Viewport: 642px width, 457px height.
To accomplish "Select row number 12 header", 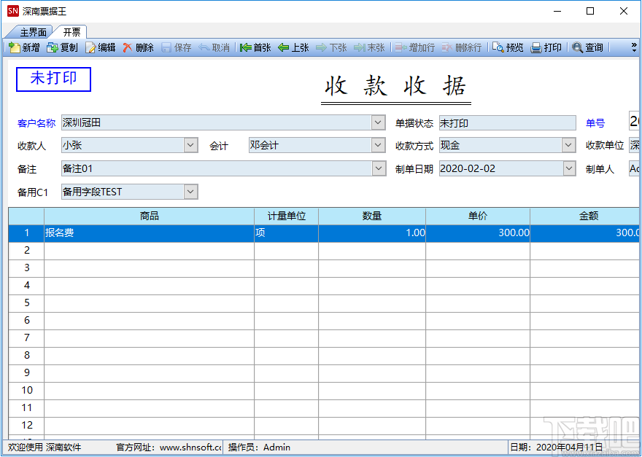I will pyautogui.click(x=26, y=425).
